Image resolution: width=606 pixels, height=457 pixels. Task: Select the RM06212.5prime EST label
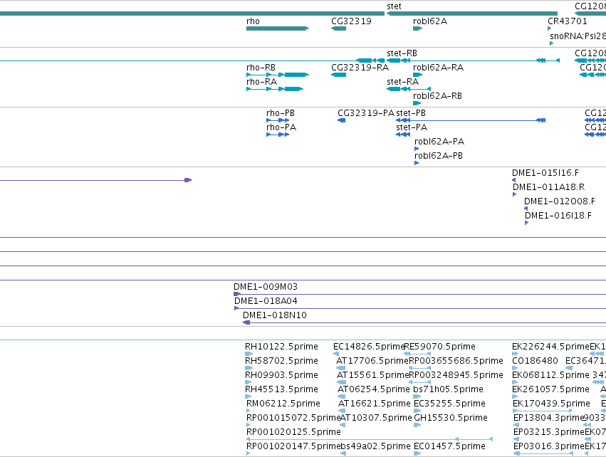coord(283,404)
